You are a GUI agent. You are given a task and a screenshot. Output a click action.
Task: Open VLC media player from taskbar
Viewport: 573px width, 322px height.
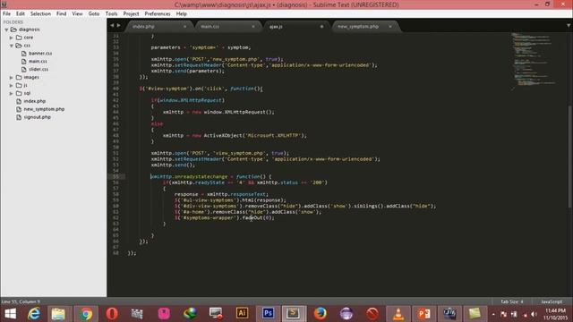pyautogui.click(x=398, y=314)
